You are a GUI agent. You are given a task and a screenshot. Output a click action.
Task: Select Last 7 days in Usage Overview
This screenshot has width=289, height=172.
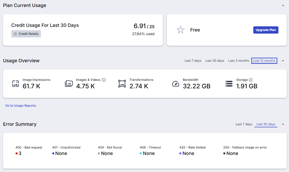[x=193, y=61]
